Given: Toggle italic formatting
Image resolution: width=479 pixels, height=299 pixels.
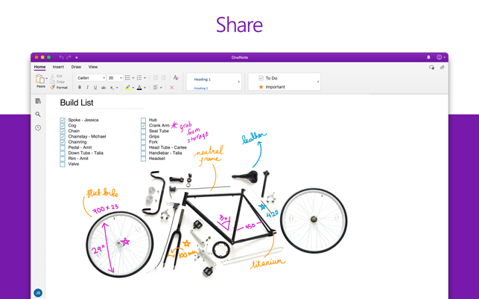Looking at the screenshot, I should coord(87,88).
